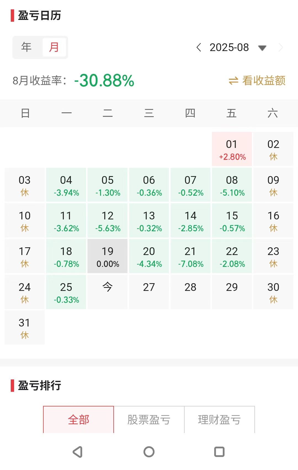Open day 21 with -7.08% loss

point(190,256)
